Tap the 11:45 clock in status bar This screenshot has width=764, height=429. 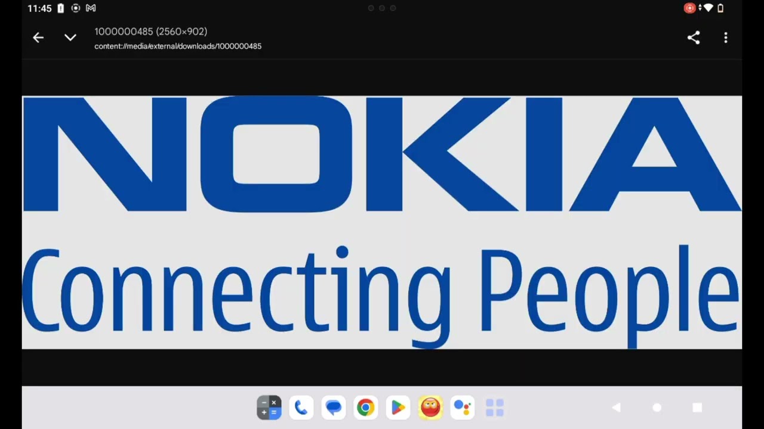click(39, 8)
